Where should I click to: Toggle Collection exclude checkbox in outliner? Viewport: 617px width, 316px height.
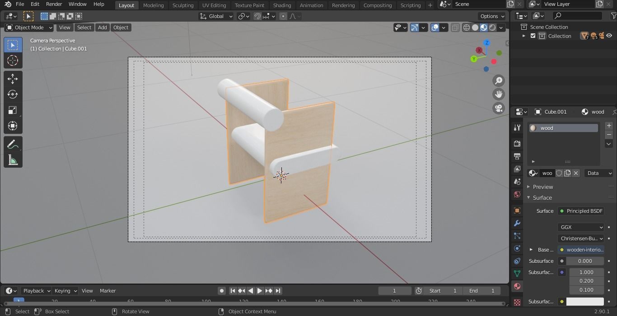pyautogui.click(x=533, y=36)
